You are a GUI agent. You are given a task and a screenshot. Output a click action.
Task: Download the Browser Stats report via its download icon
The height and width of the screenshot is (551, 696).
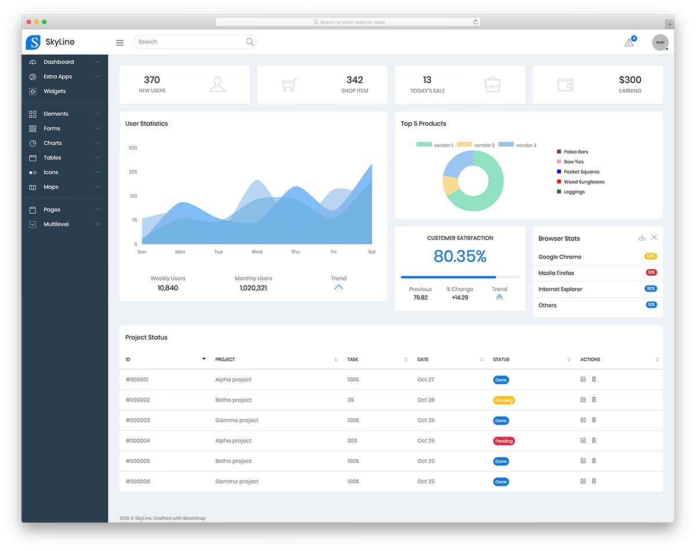pos(641,238)
